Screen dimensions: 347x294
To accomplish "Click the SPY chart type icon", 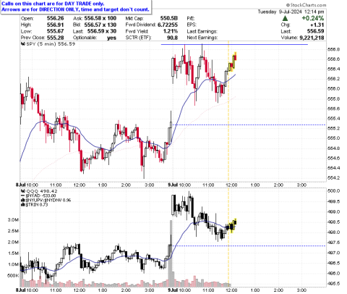I will click(23, 44).
